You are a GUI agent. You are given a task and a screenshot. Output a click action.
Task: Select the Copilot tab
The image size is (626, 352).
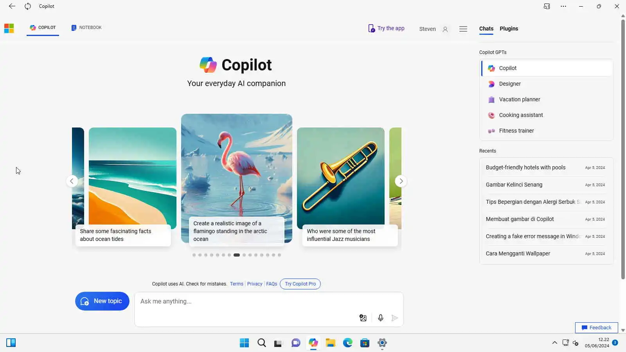[x=43, y=27]
